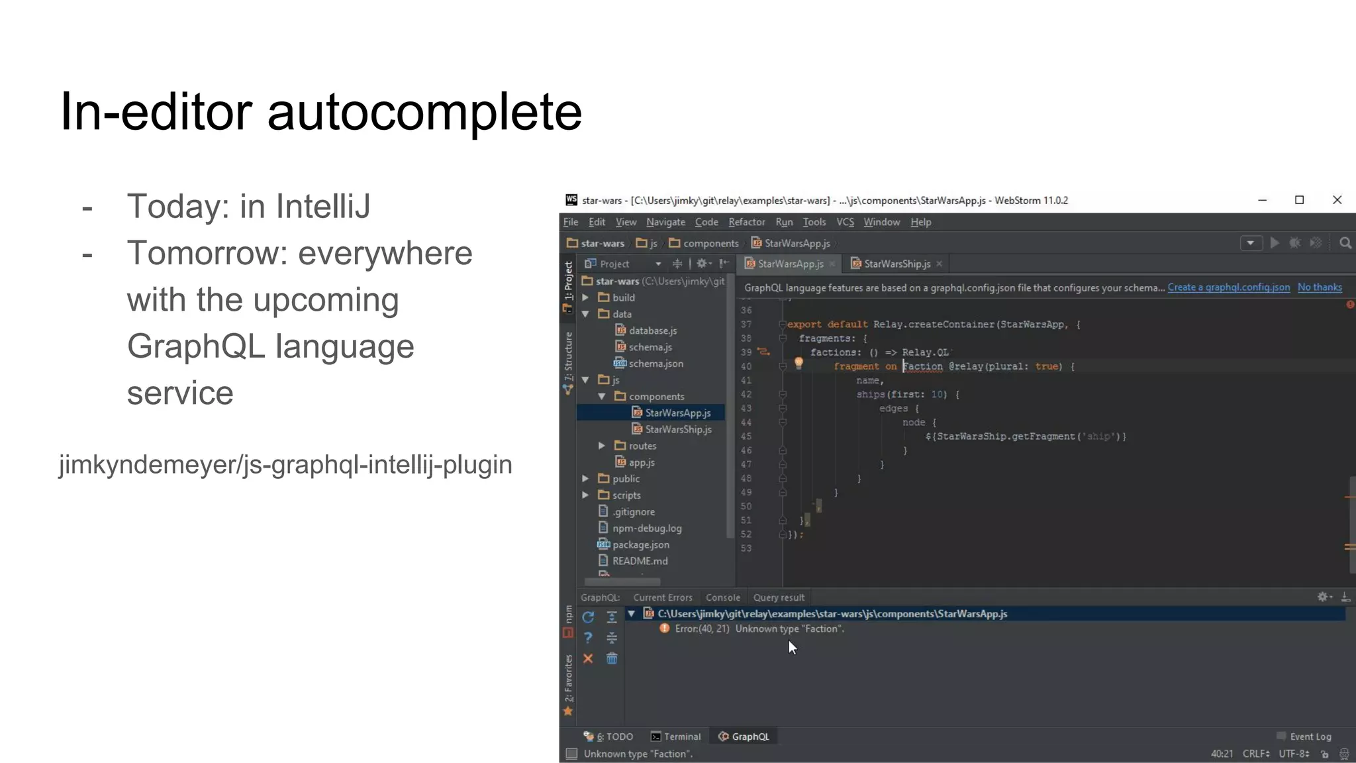Open the 7: Structure side tool window
This screenshot has height=763, width=1356.
568,363
